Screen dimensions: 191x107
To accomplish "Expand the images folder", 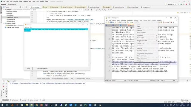I will pyautogui.click(x=5, y=14).
